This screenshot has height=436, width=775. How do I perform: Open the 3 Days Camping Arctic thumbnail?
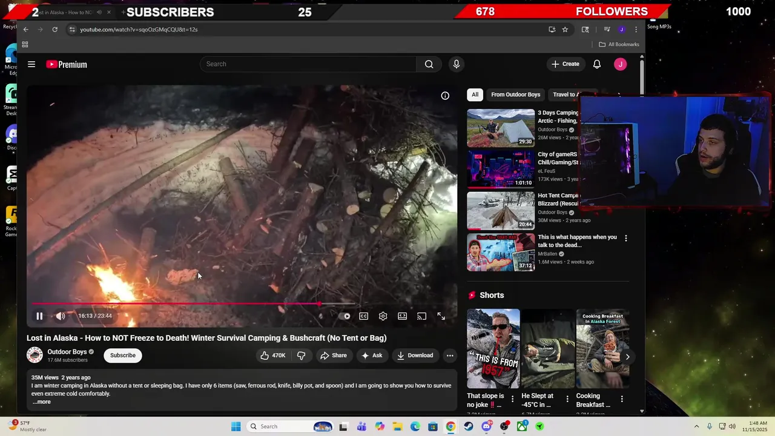(x=501, y=128)
